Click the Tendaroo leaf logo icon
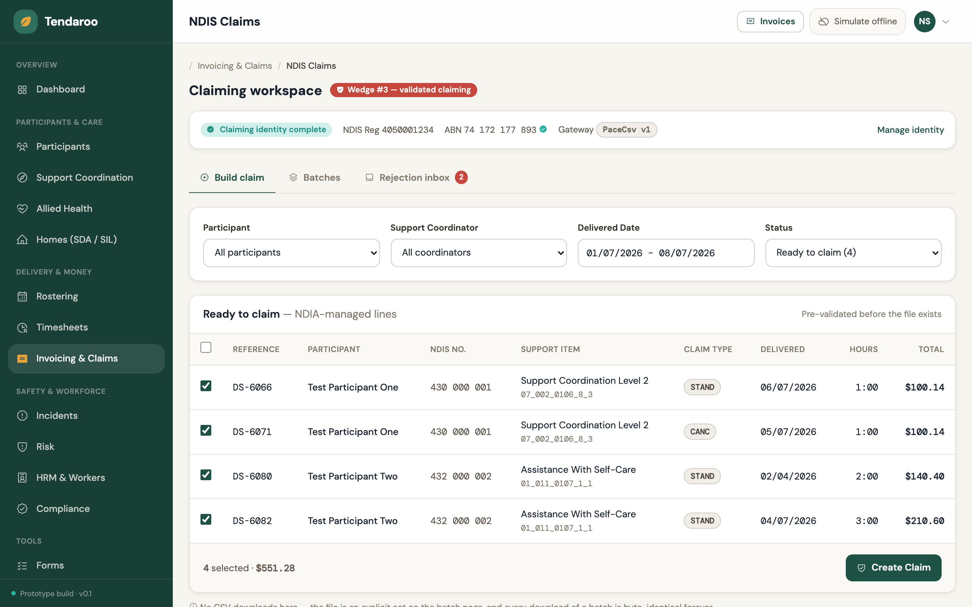 tap(25, 21)
